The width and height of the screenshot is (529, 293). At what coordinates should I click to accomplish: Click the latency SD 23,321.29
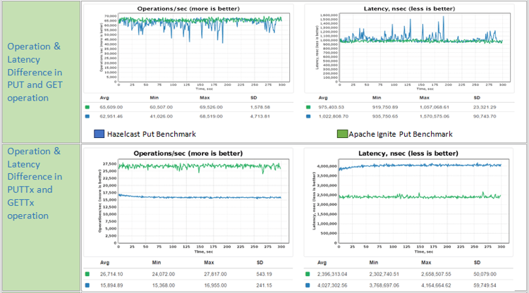485,107
